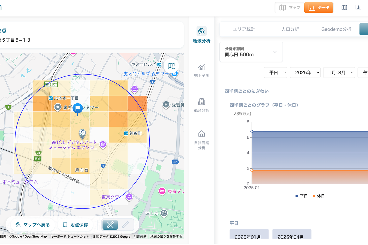The height and width of the screenshot is (245, 368).
Task: Switch to the Geodemo分析 tab
Action: point(336,29)
